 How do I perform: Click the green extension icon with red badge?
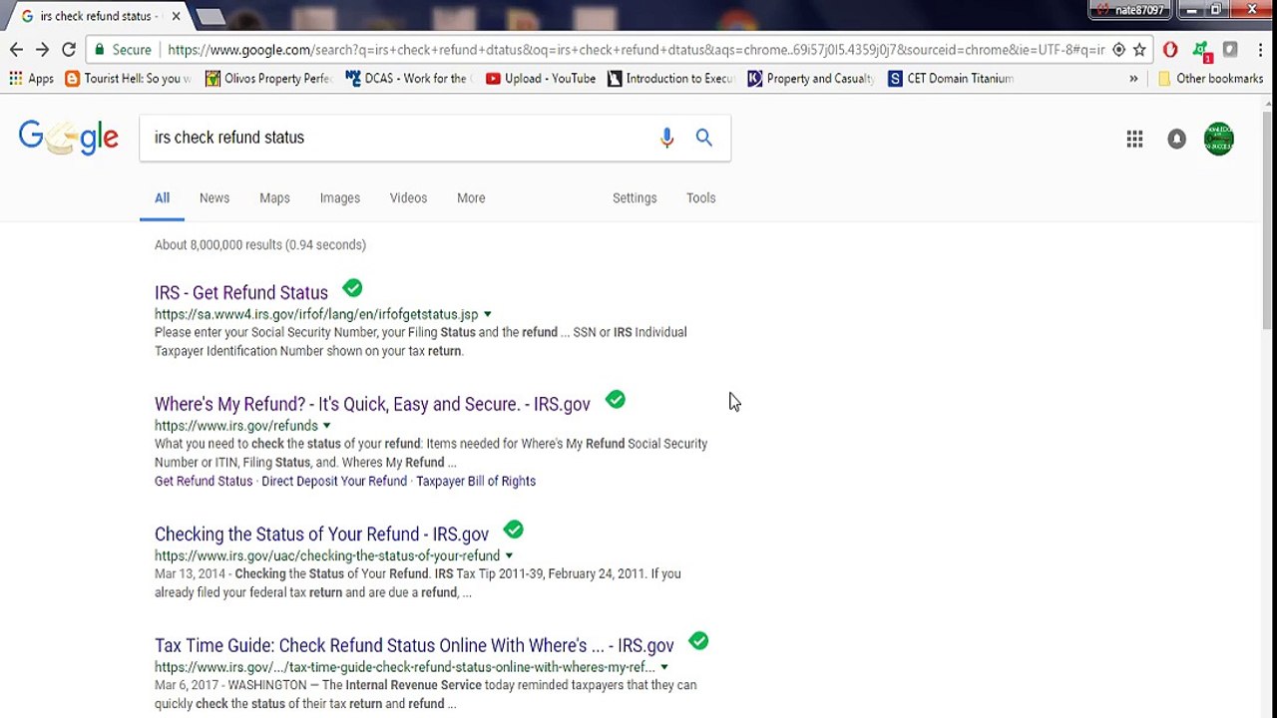[1202, 50]
